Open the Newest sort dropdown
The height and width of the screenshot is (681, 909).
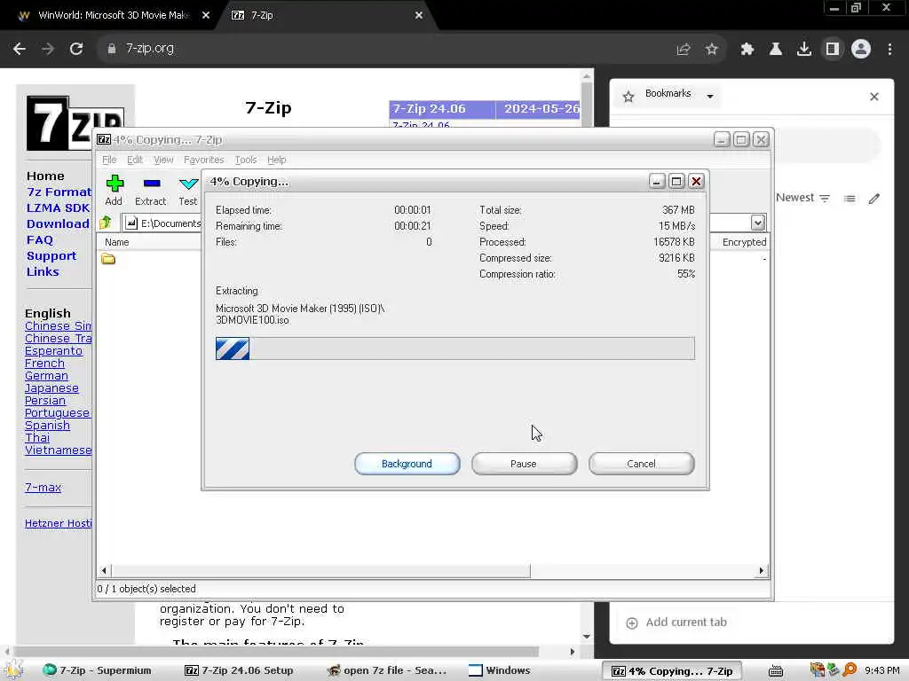coord(802,198)
